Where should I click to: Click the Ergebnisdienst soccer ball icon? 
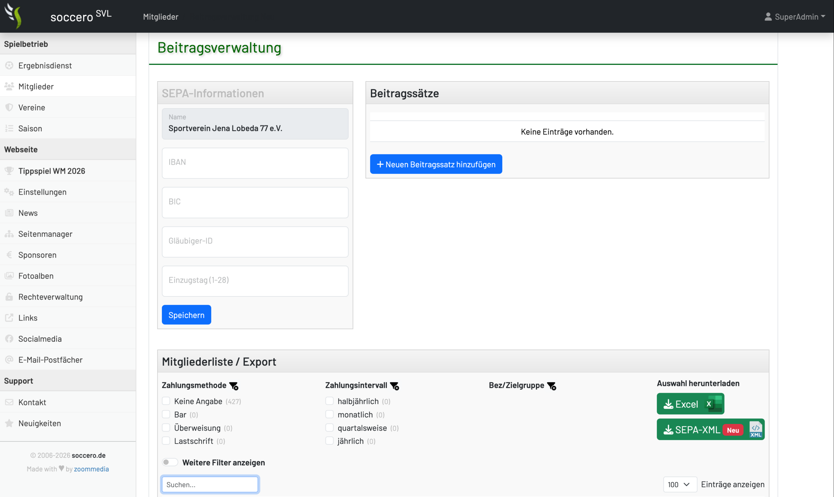tap(9, 65)
